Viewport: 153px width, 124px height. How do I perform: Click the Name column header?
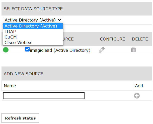[x=10, y=86]
